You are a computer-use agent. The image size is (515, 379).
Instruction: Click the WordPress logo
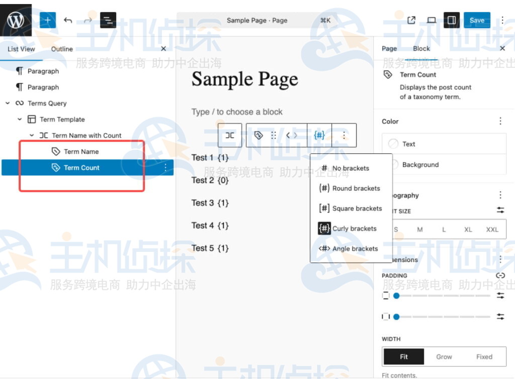16,20
